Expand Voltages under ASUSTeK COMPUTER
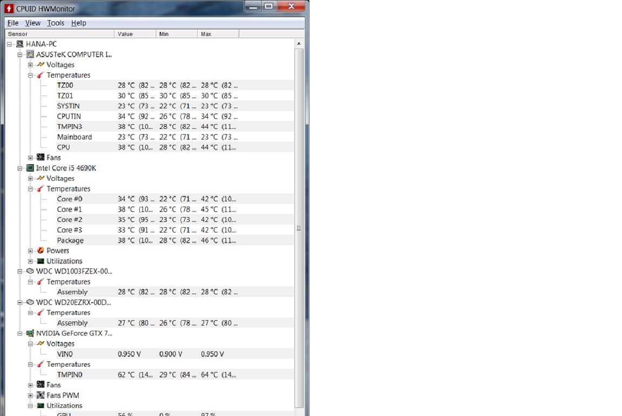This screenshot has width=622, height=416. (x=30, y=65)
